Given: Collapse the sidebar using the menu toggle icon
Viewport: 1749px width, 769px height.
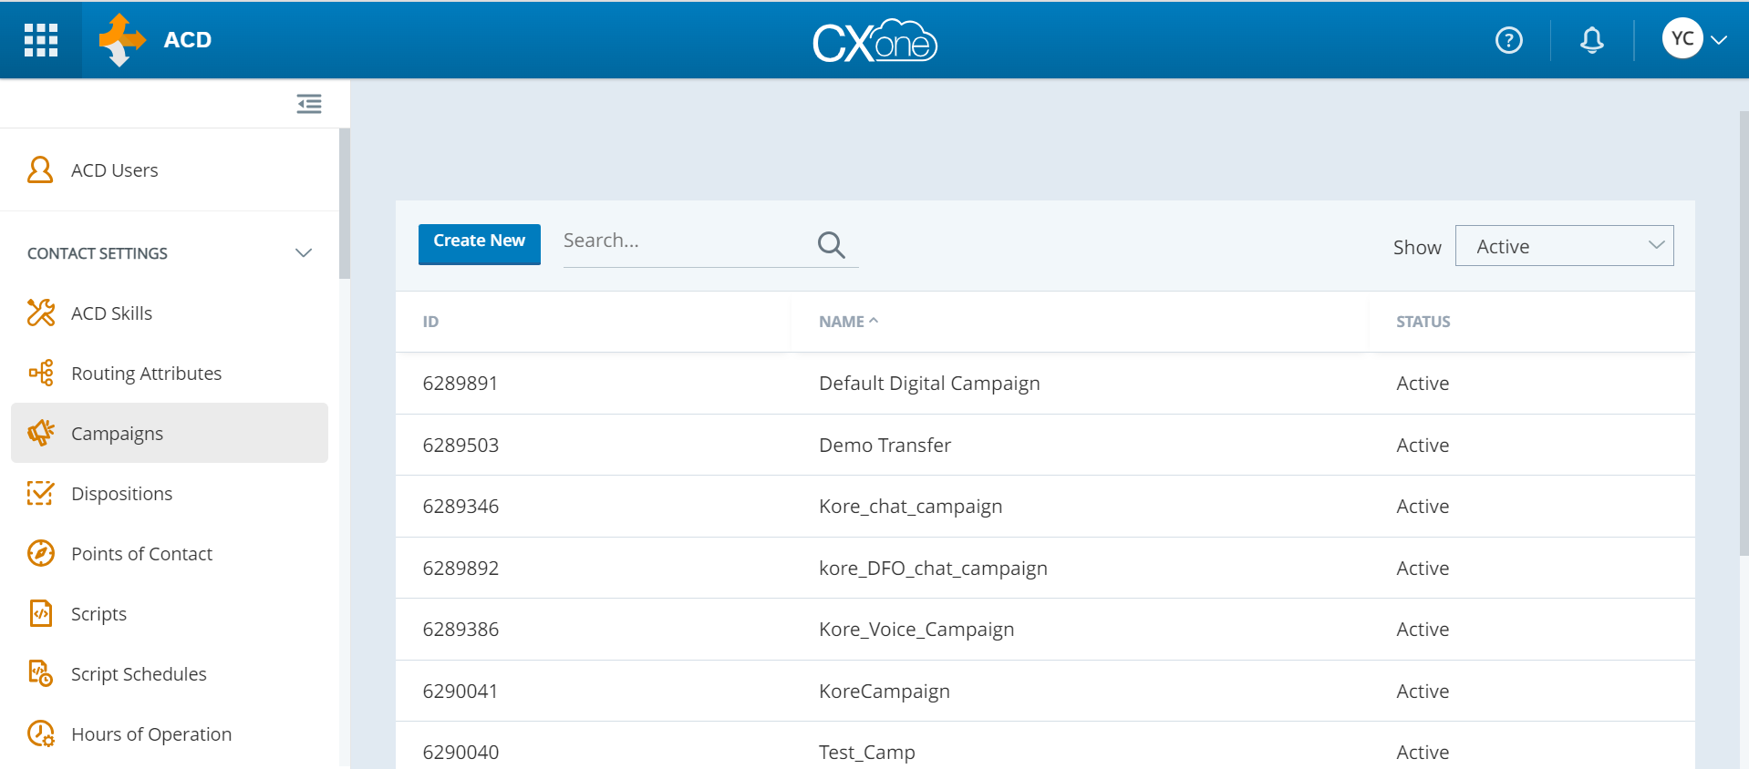Looking at the screenshot, I should tap(309, 104).
